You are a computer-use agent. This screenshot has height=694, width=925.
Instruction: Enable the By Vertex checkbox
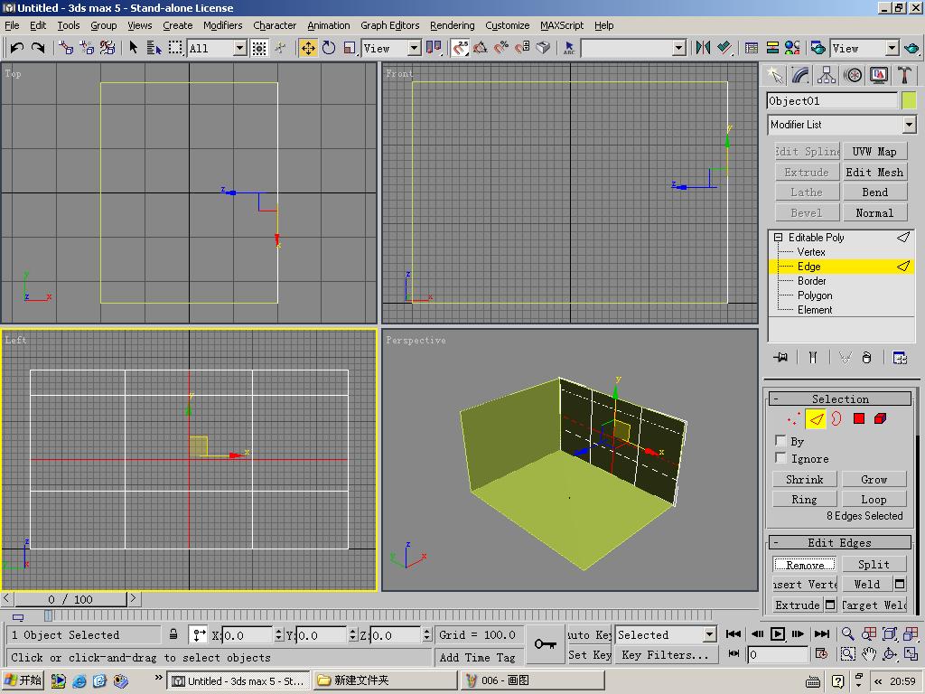pyautogui.click(x=781, y=440)
